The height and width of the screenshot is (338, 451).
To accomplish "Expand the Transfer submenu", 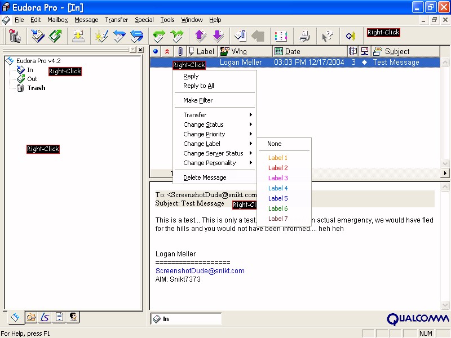I will pos(215,115).
